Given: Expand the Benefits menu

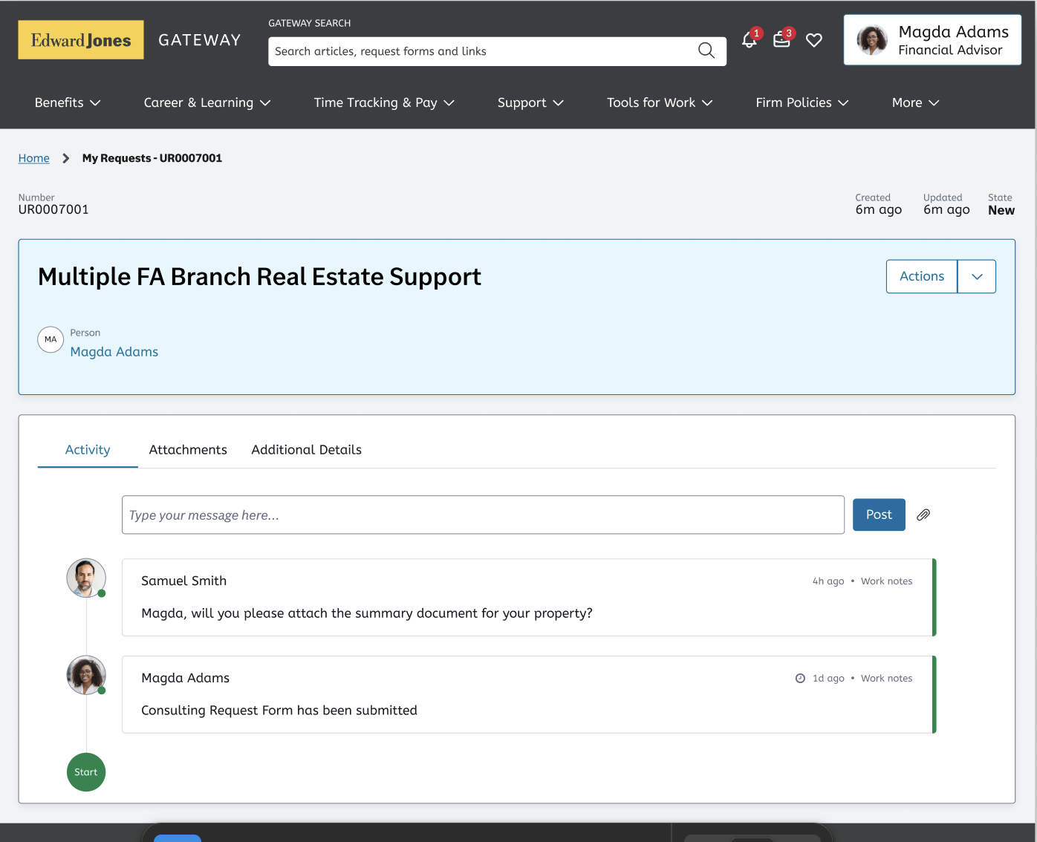Looking at the screenshot, I should pyautogui.click(x=68, y=102).
